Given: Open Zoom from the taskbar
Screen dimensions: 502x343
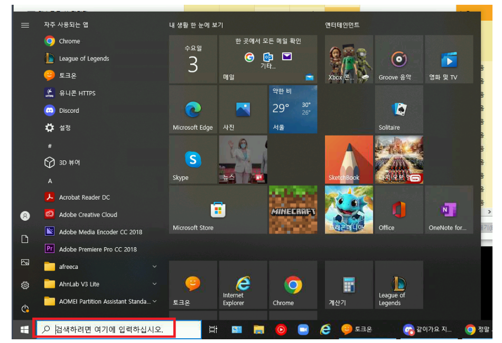Looking at the screenshot, I should [303, 329].
